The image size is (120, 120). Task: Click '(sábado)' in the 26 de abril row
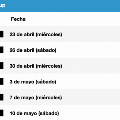pyautogui.click(x=46, y=50)
